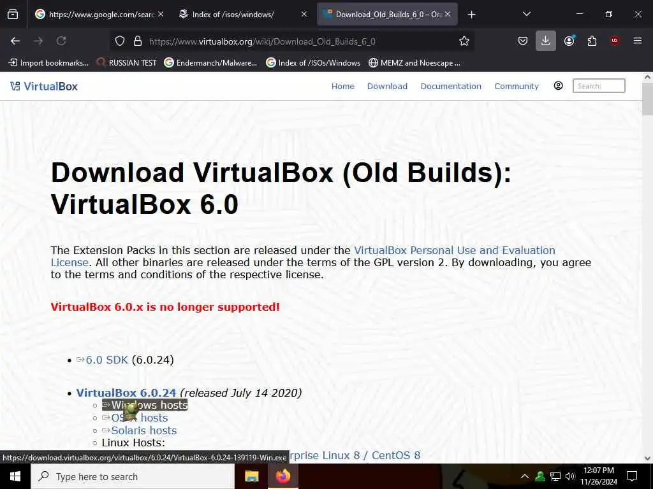Show hidden tray icons chevron
The image size is (653, 489).
tap(525, 476)
